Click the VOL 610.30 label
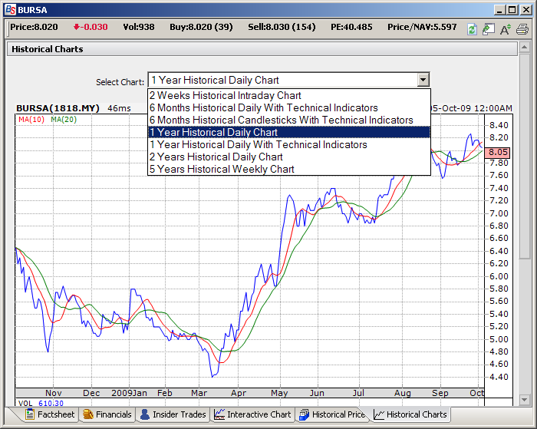 [x=41, y=404]
